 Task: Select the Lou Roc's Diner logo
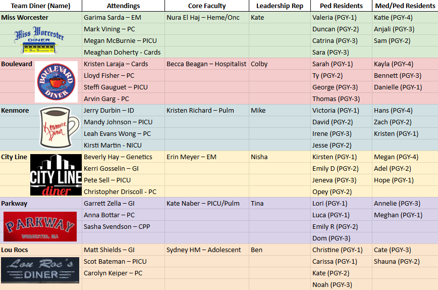pyautogui.click(x=40, y=270)
